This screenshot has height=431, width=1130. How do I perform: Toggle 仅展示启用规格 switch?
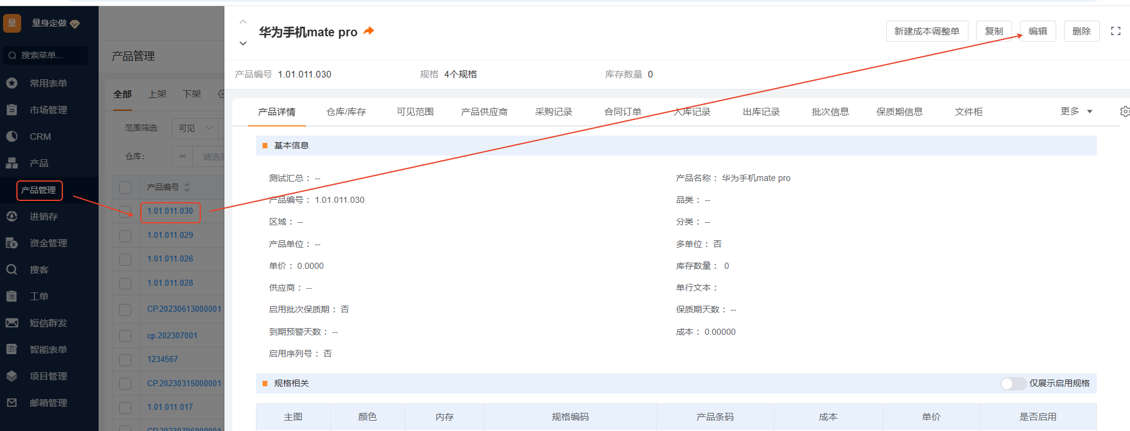point(1013,383)
